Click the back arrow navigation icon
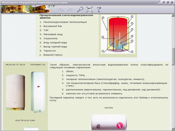The image size is (175, 131). click(61, 10)
